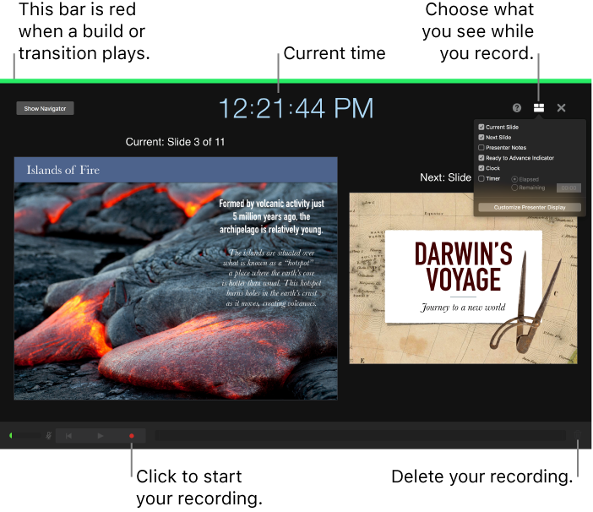Click the green ready-to-advance bar
The width and height of the screenshot is (593, 512).
(x=296, y=81)
